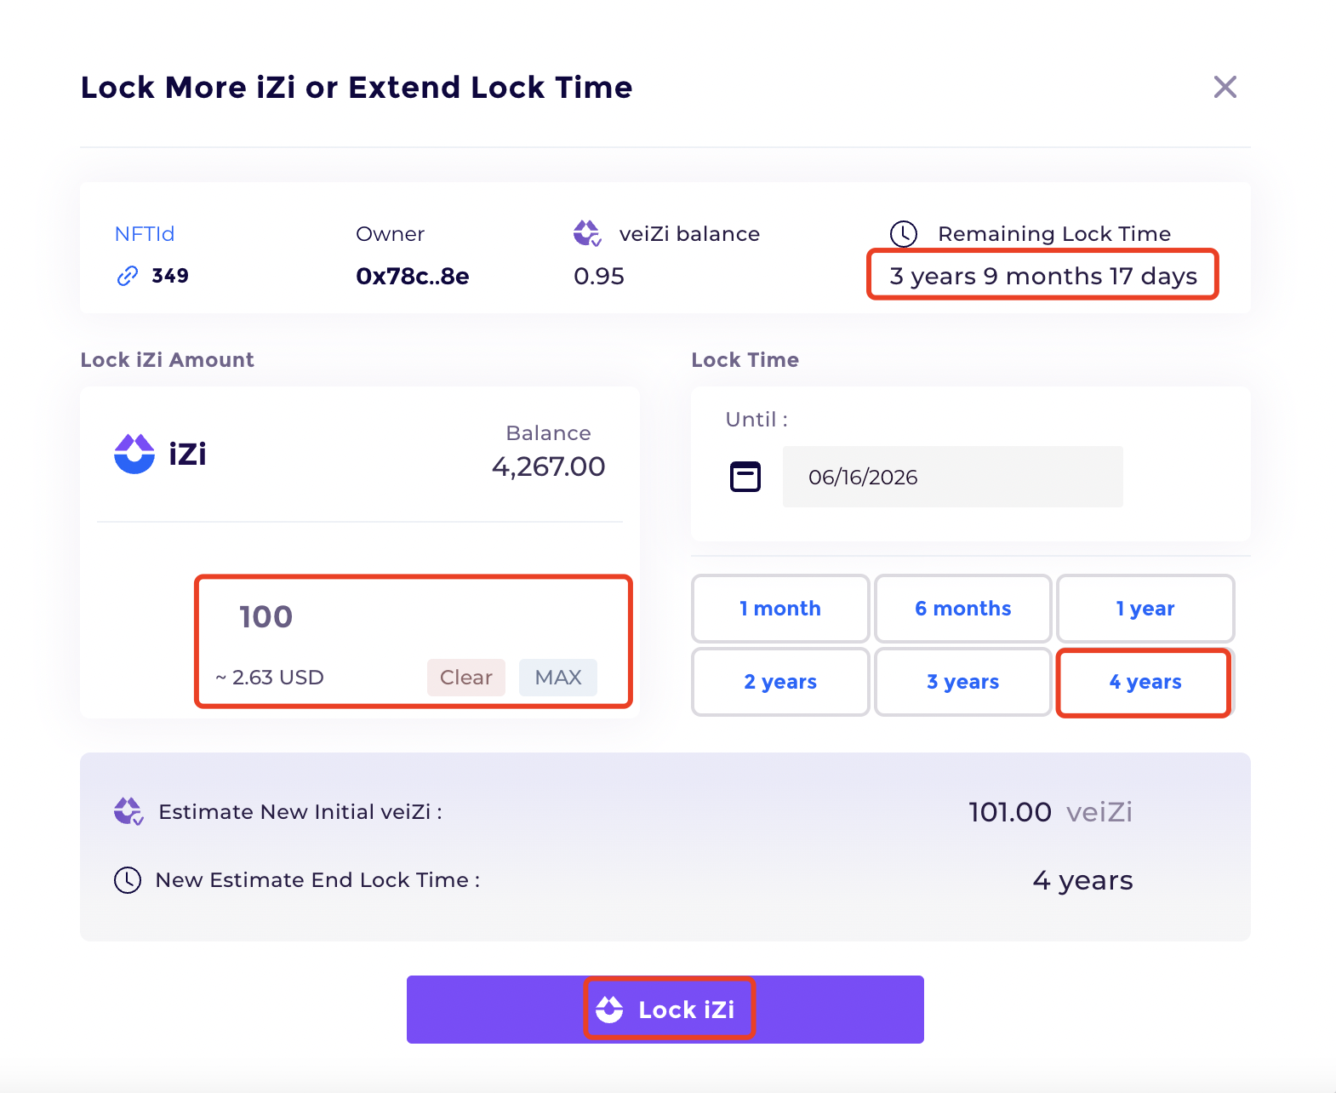The width and height of the screenshot is (1336, 1093).
Task: Open the NFTId 349 link
Action: [170, 276]
